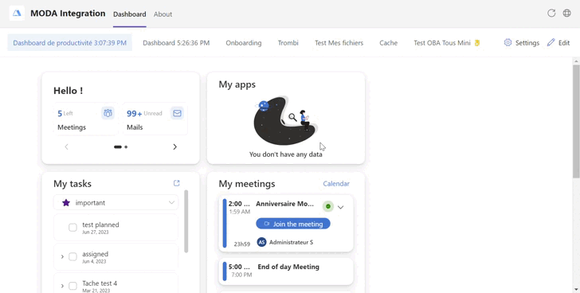The width and height of the screenshot is (580, 293).
Task: Click the MODA Integration app logo
Action: (x=17, y=14)
